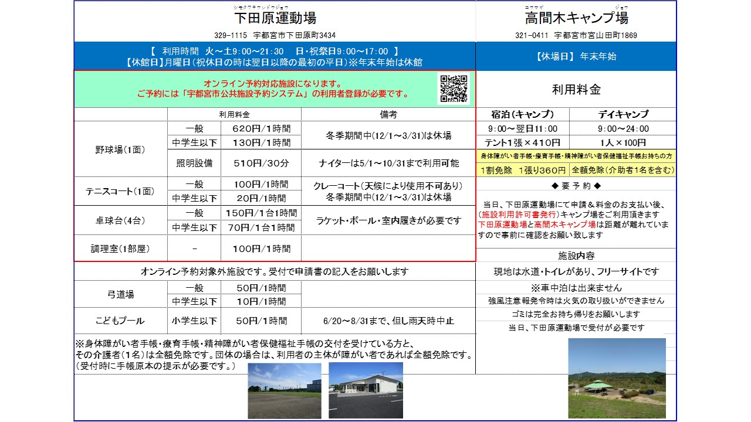
Task: Select the blue 利用時間 opening hours banner
Action: [274, 56]
